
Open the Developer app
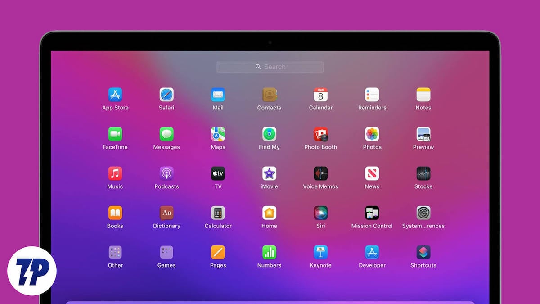coord(372,252)
